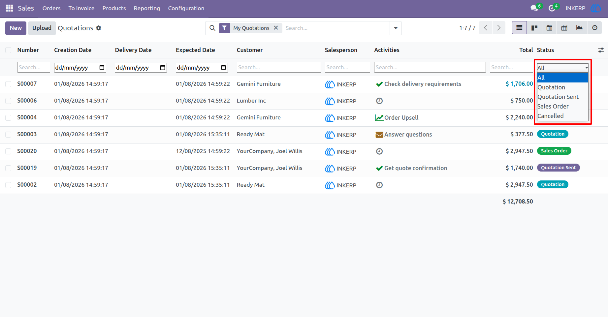The image size is (608, 317).
Task: Switch to Pivot table view
Action: coord(564,28)
